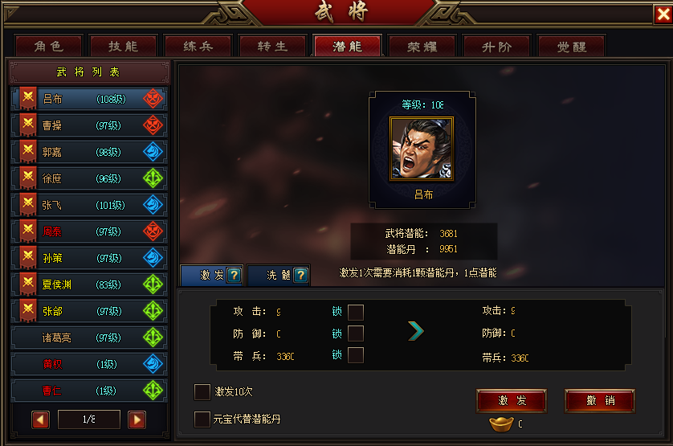Image resolution: width=673 pixels, height=446 pixels.
Task: Click the 吕布 portrait thumbnail
Action: point(422,149)
